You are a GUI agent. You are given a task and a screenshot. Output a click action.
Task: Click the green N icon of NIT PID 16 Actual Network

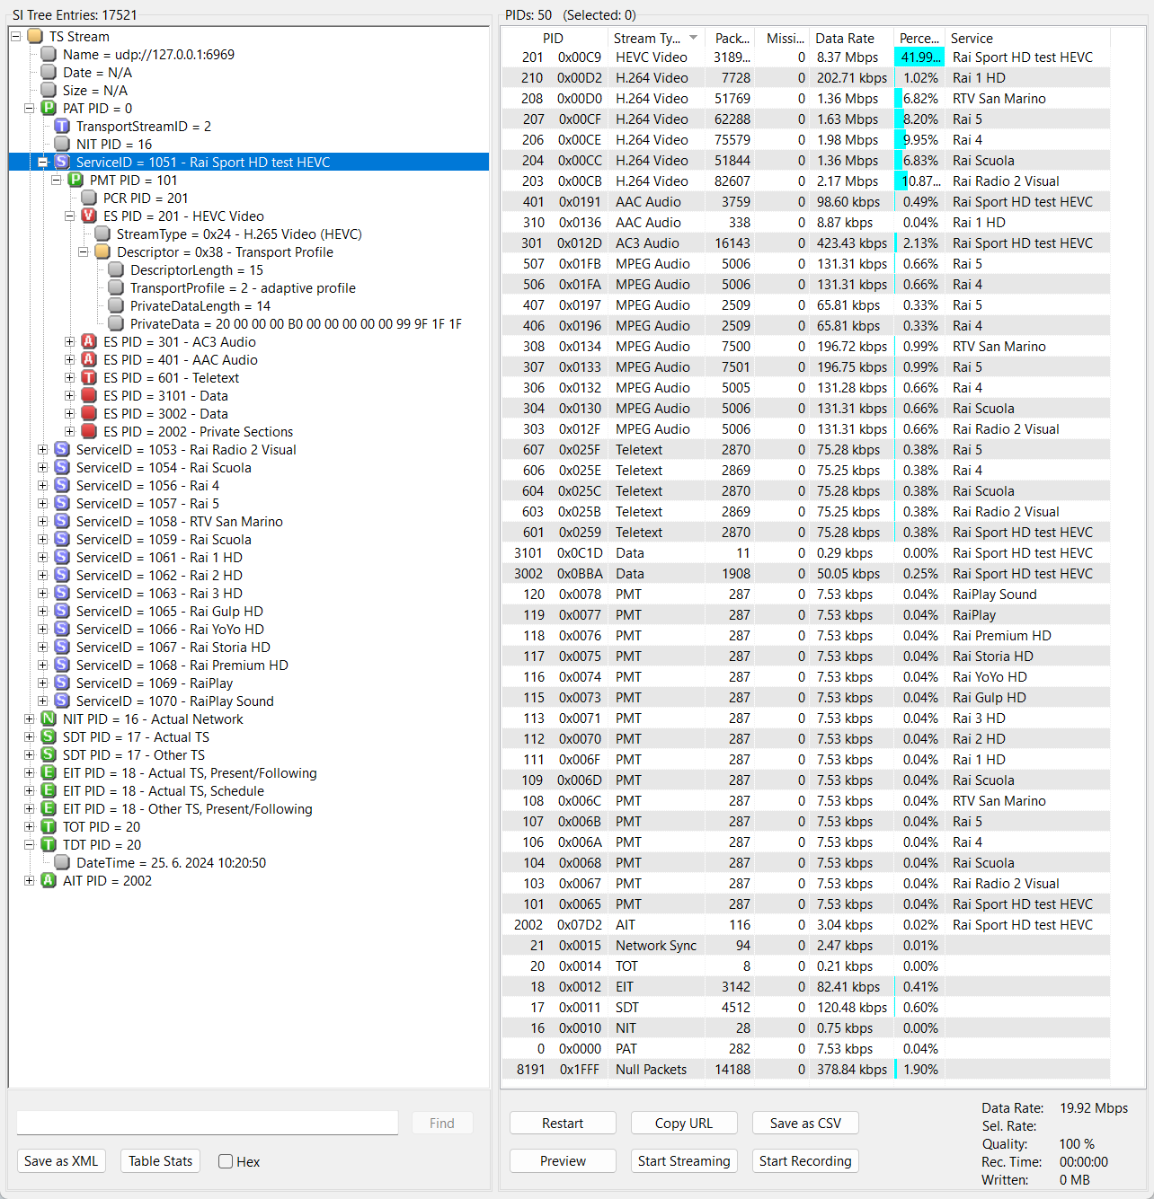pyautogui.click(x=49, y=719)
